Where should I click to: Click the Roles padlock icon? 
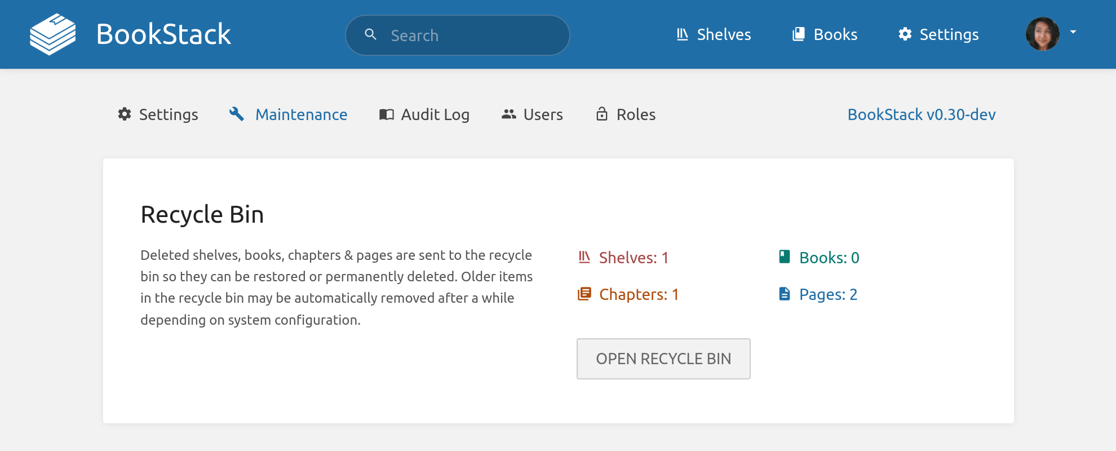(x=602, y=114)
